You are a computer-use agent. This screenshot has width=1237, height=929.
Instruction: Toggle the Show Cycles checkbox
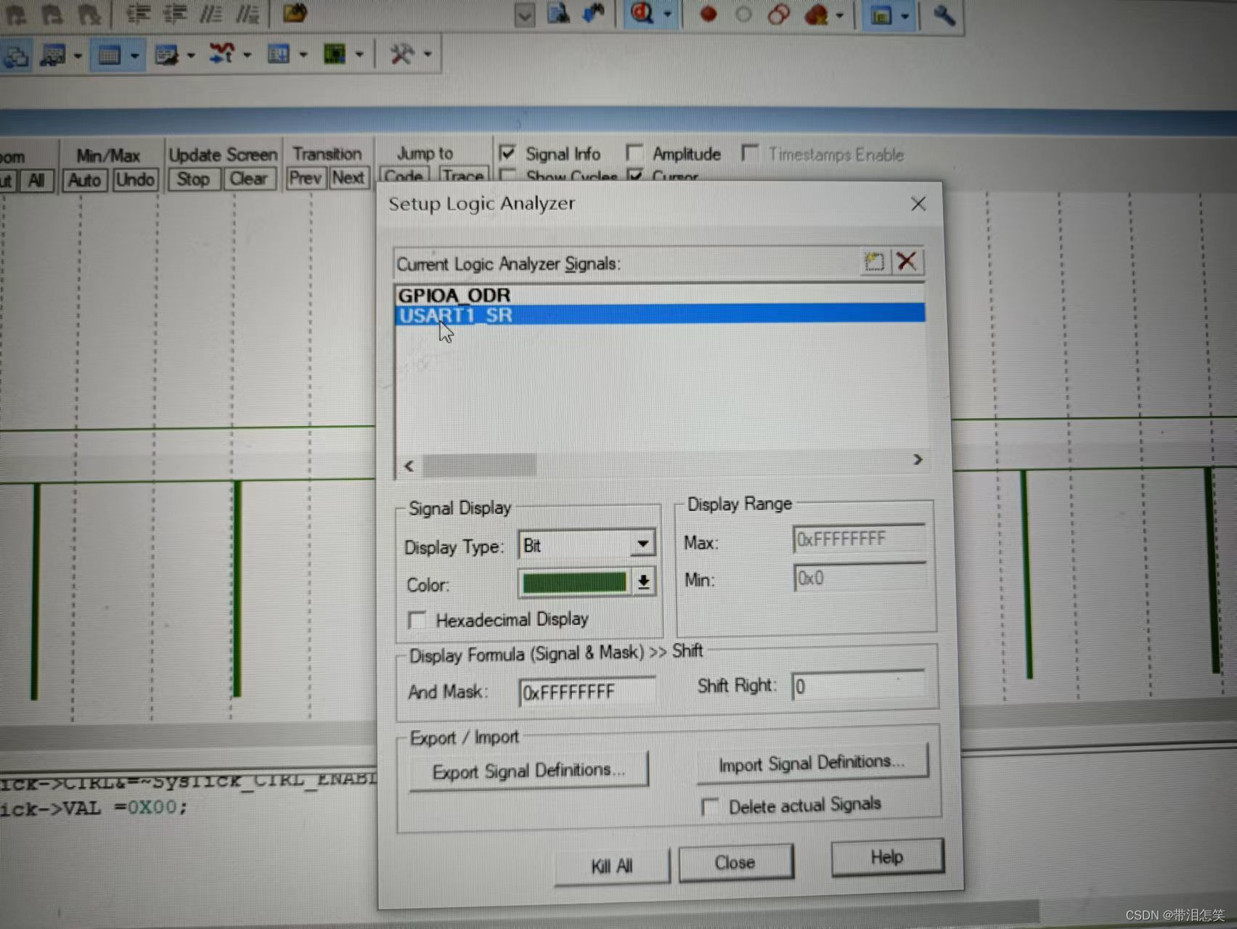pyautogui.click(x=508, y=176)
